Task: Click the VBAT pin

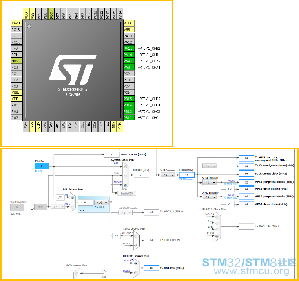Action: pos(17,23)
